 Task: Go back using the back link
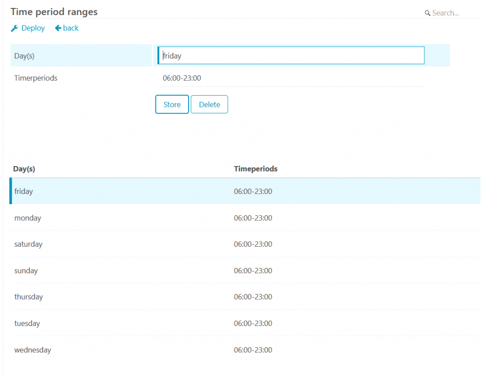[x=67, y=28]
